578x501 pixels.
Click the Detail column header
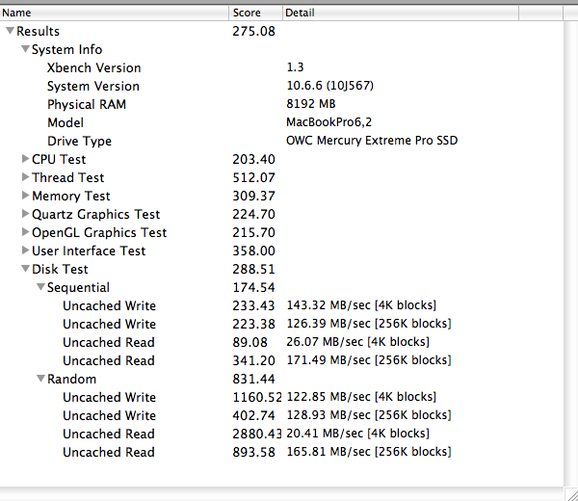click(401, 13)
